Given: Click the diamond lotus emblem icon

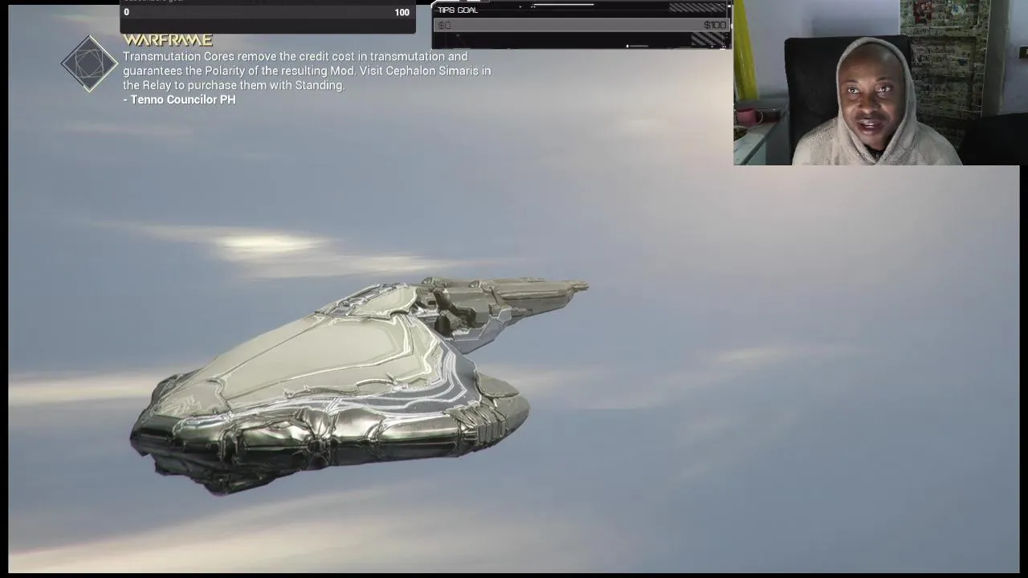Looking at the screenshot, I should (x=89, y=63).
